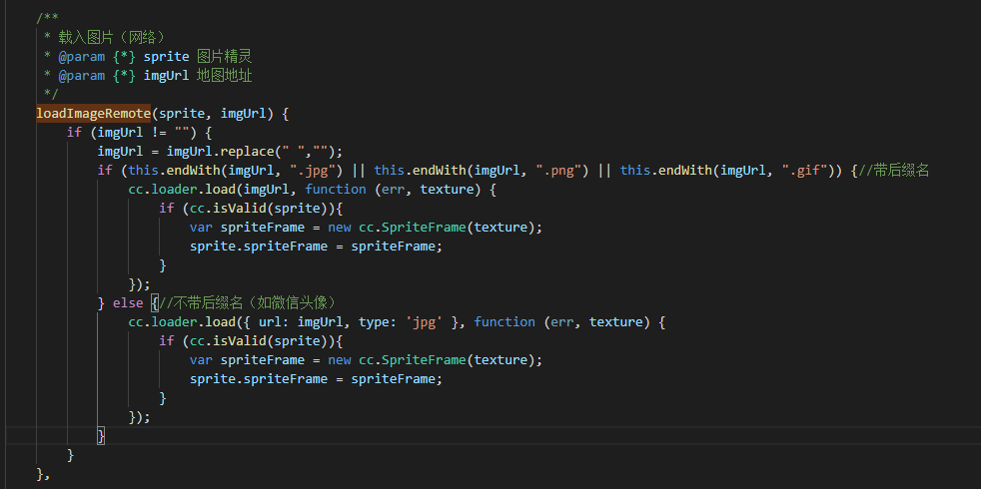The image size is (981, 489).
Task: Click the endWith call that checks ".png"
Action: 439,170
